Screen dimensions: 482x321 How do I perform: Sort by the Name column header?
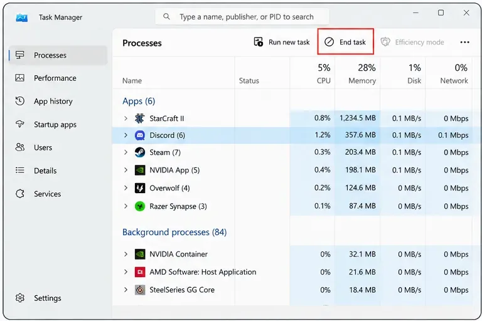click(x=132, y=80)
